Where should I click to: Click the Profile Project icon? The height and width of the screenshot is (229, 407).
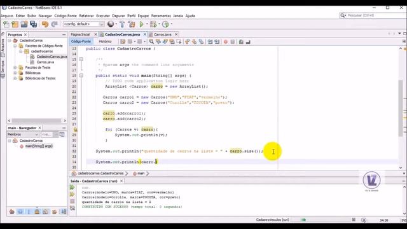coord(165,24)
